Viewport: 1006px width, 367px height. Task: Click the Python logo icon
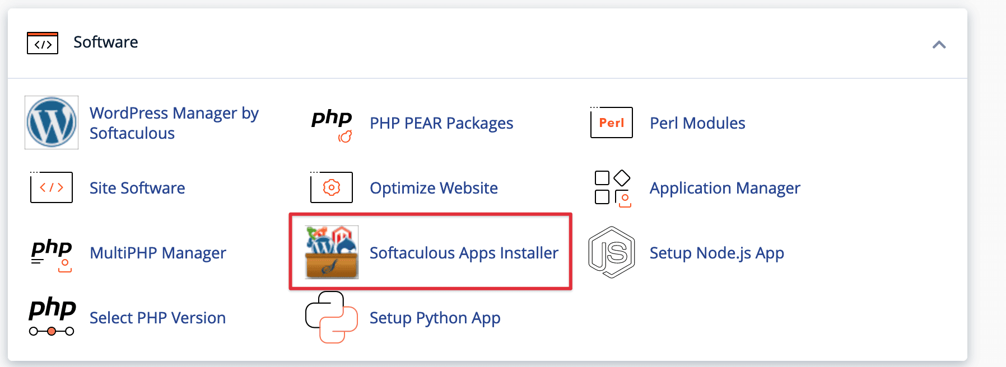click(x=332, y=317)
